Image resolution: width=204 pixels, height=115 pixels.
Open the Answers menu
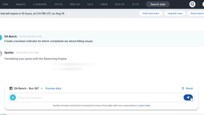(21, 4)
